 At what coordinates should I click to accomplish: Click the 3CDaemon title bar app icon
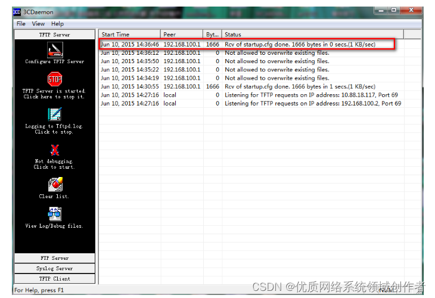[17, 12]
